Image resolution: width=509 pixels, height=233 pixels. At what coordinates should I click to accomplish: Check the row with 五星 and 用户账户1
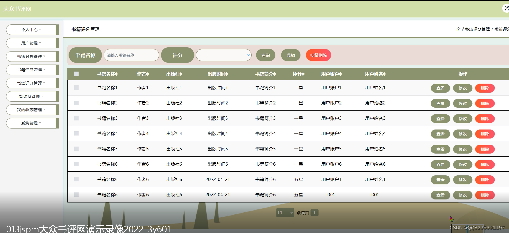click(x=76, y=179)
